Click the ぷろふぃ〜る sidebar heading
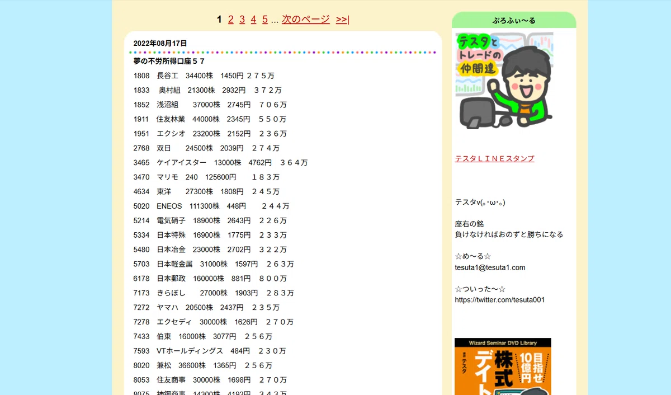671x395 pixels. (x=514, y=20)
